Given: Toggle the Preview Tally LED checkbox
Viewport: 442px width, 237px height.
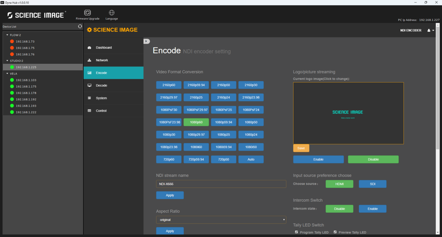Looking at the screenshot, I should click(335, 232).
